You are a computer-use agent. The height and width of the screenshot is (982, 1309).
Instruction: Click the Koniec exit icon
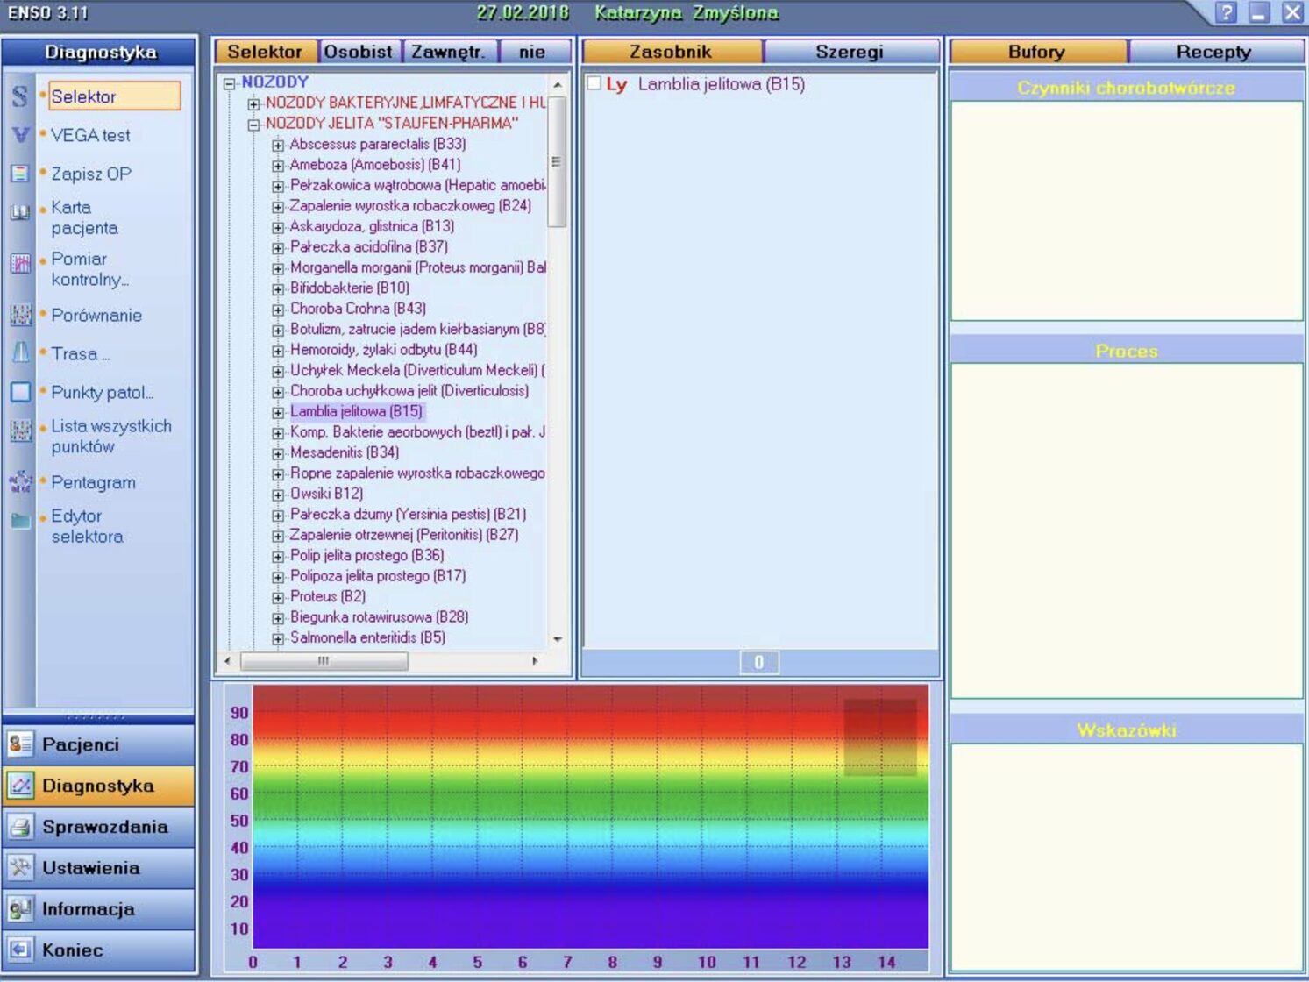point(19,950)
